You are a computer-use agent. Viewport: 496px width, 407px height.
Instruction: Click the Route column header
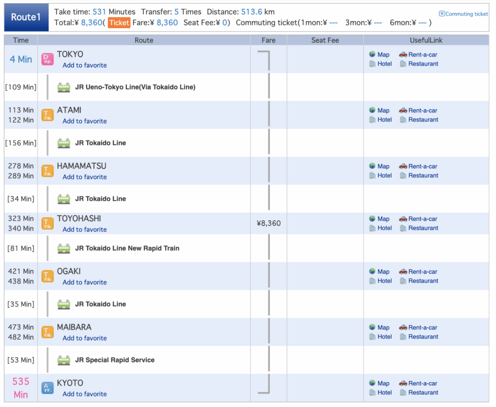[144, 40]
